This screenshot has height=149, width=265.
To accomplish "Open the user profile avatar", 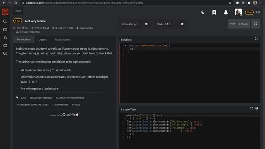I will click(x=238, y=12).
